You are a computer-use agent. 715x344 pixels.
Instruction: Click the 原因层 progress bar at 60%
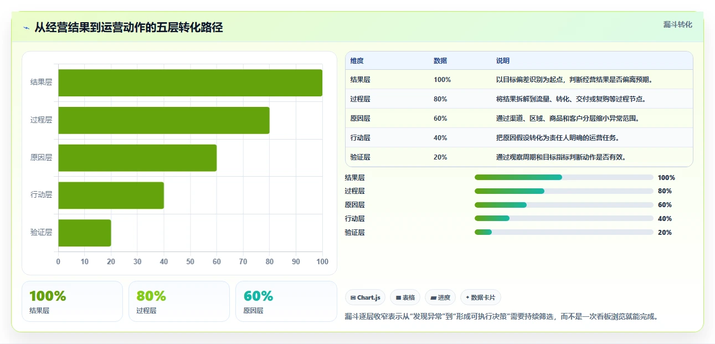click(564, 205)
